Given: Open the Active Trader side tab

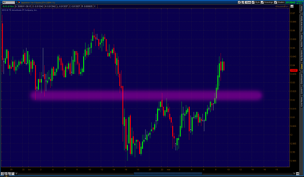Looking at the screenshot, I should (x=302, y=41).
